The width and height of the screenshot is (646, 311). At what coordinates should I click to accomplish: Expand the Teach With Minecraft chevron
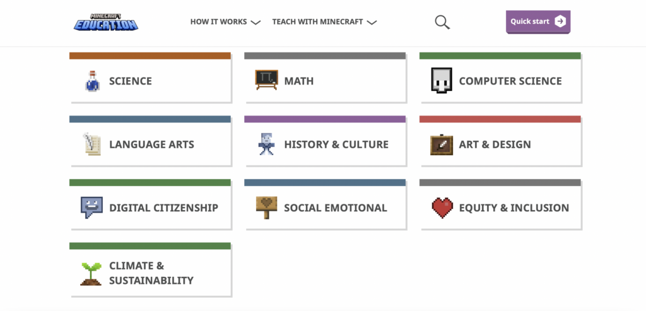372,22
